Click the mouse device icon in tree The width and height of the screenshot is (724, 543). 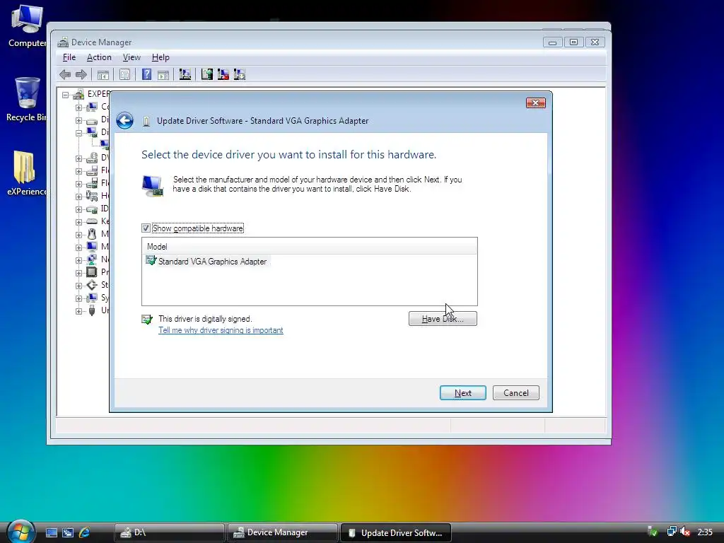[92, 234]
